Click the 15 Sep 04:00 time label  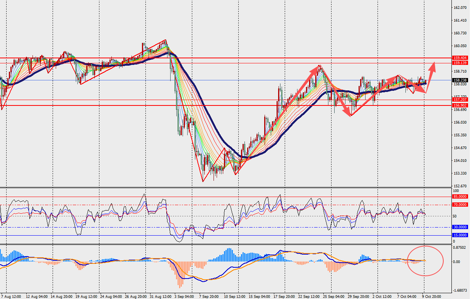pyautogui.click(x=259, y=296)
